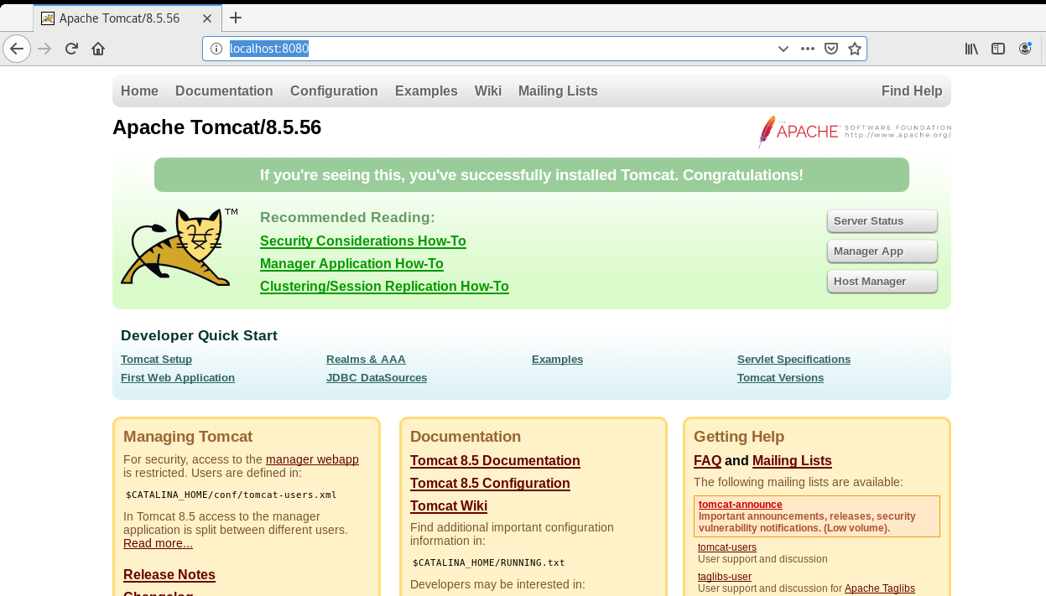Click the $CATALINA_HOME/RUNNING.txt text
This screenshot has width=1046, height=596.
coord(489,563)
